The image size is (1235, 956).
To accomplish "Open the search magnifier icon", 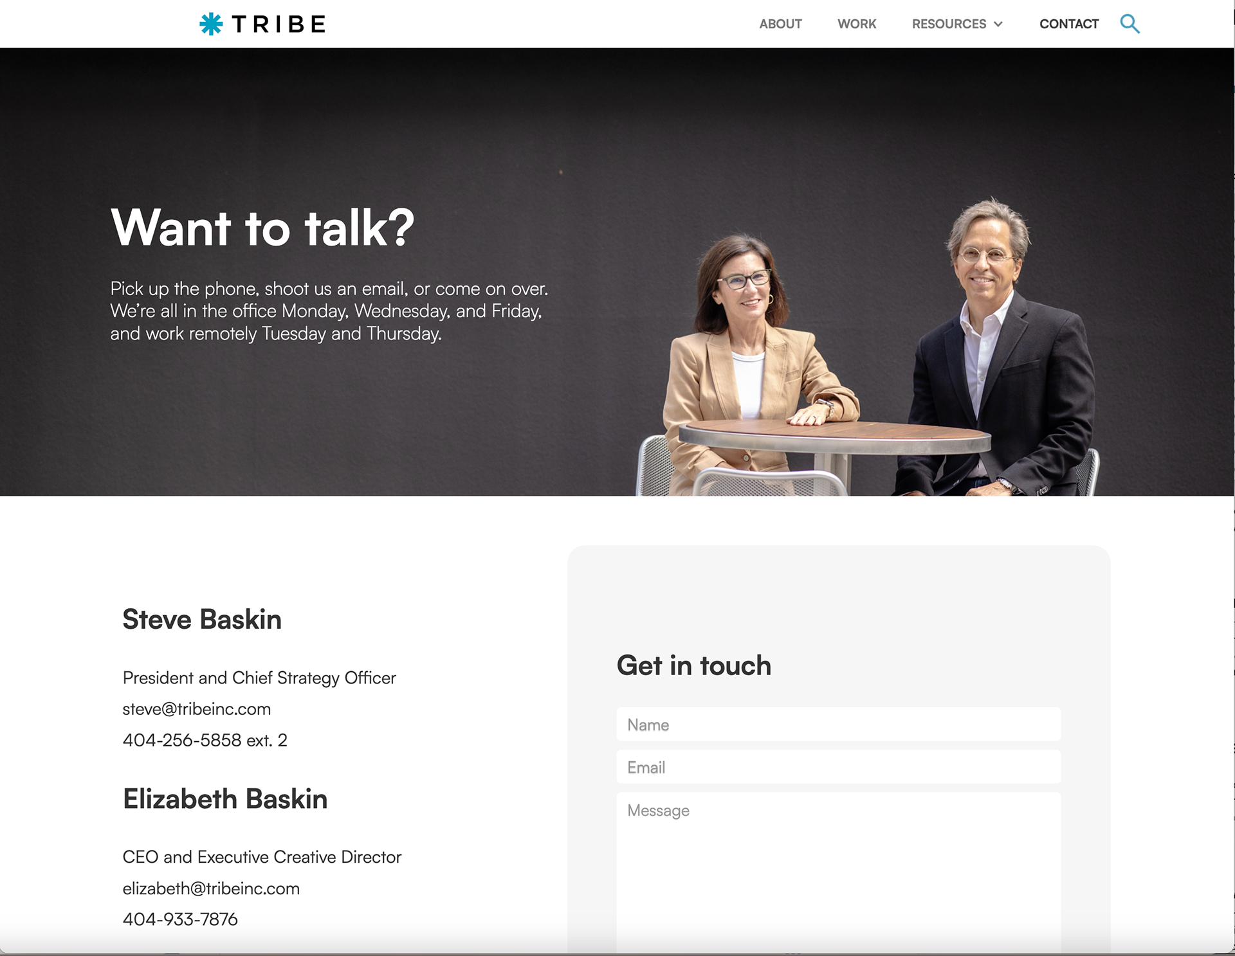I will coord(1130,24).
